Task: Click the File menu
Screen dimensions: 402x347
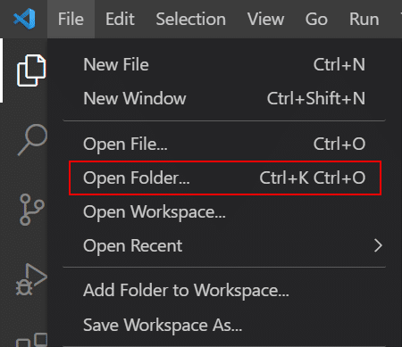Action: coord(71,19)
